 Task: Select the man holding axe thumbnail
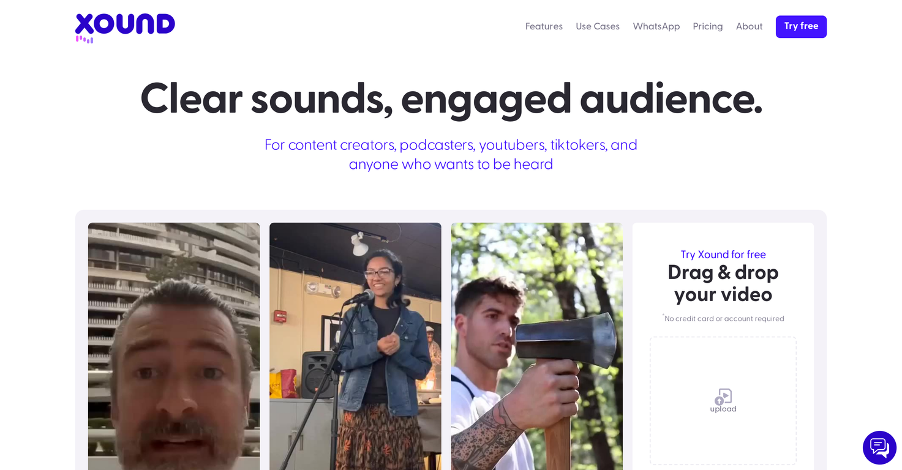coord(536,346)
